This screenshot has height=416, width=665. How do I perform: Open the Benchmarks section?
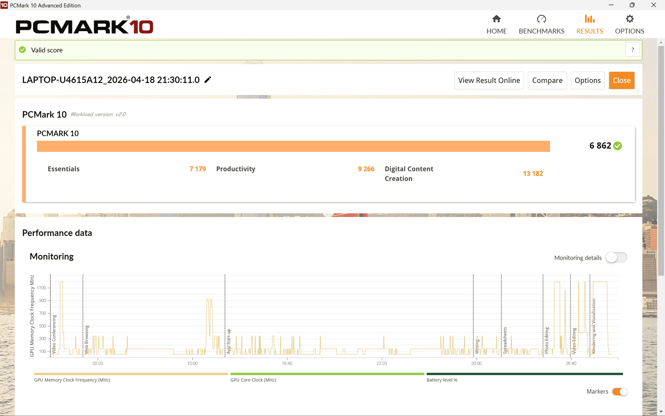coord(541,24)
